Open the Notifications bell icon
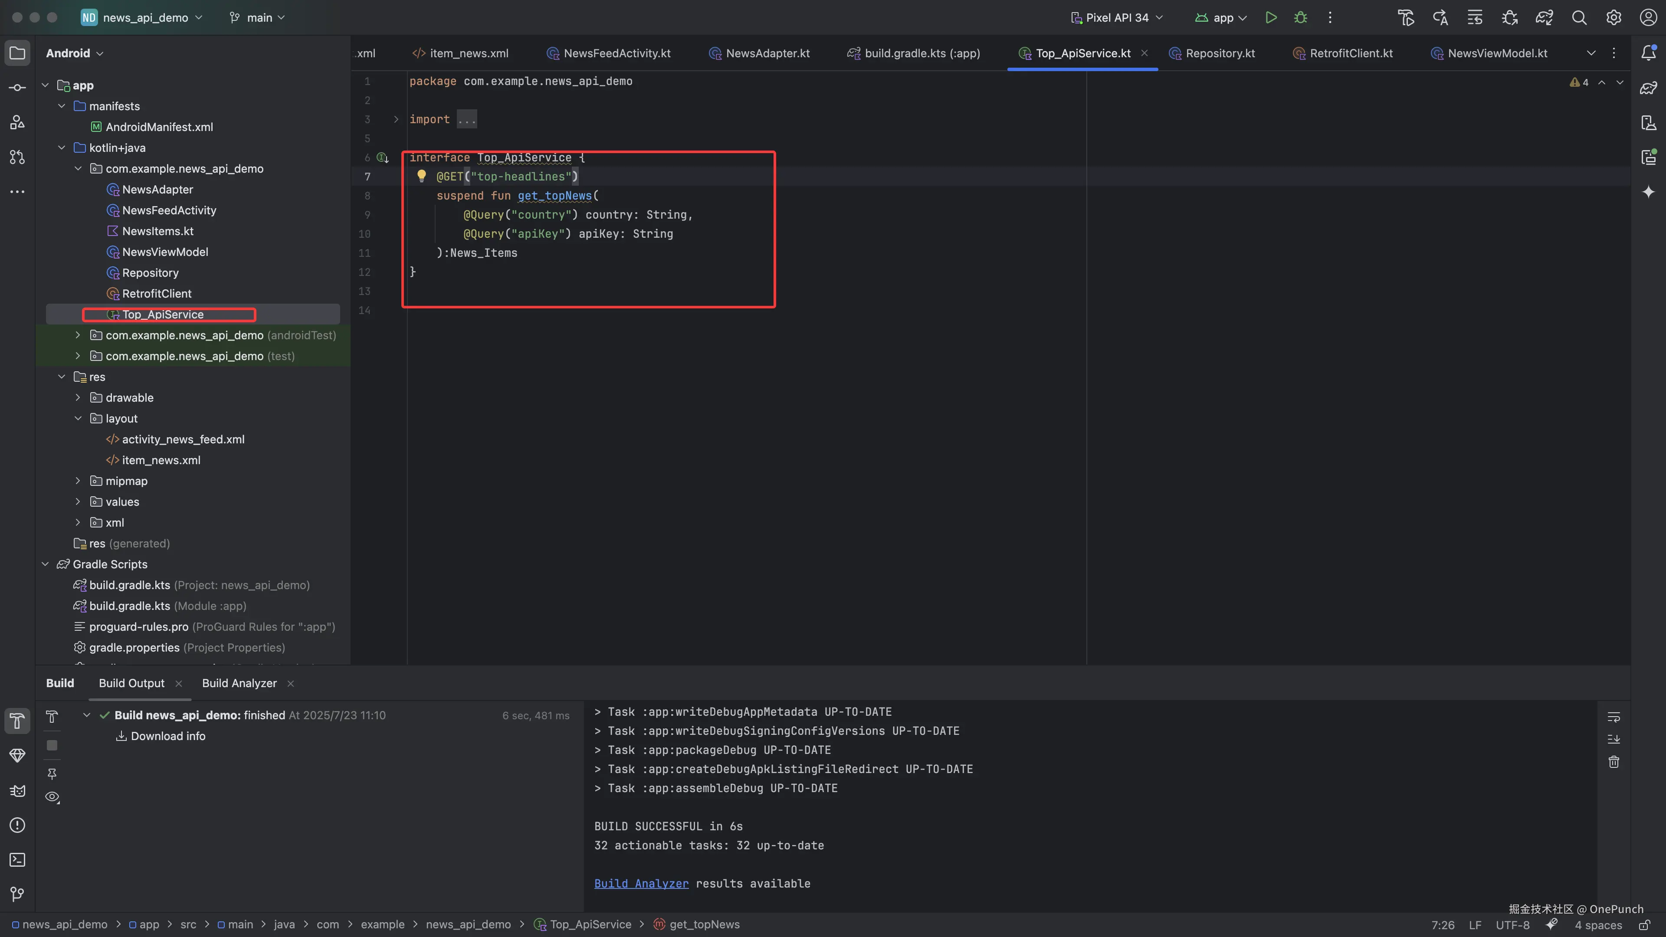The image size is (1666, 937). click(x=1649, y=53)
